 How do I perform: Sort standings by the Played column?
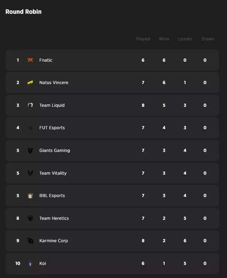tap(143, 39)
